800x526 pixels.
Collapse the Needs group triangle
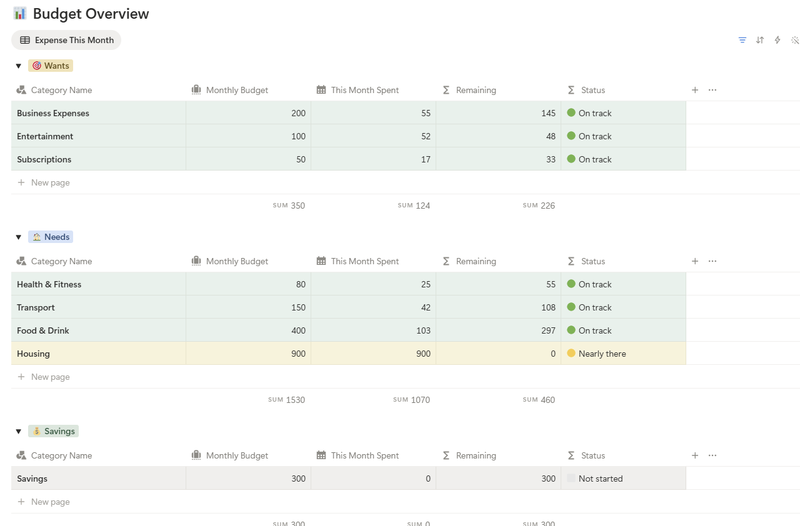tap(18, 237)
